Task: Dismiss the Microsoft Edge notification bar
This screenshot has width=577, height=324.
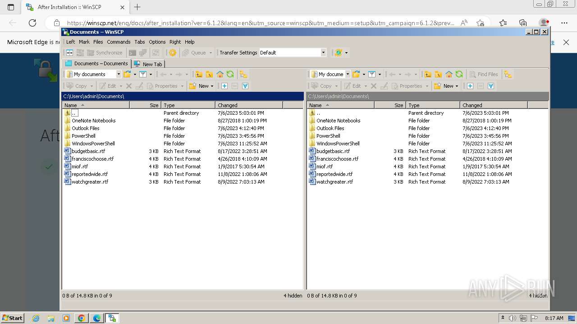Action: (566, 42)
